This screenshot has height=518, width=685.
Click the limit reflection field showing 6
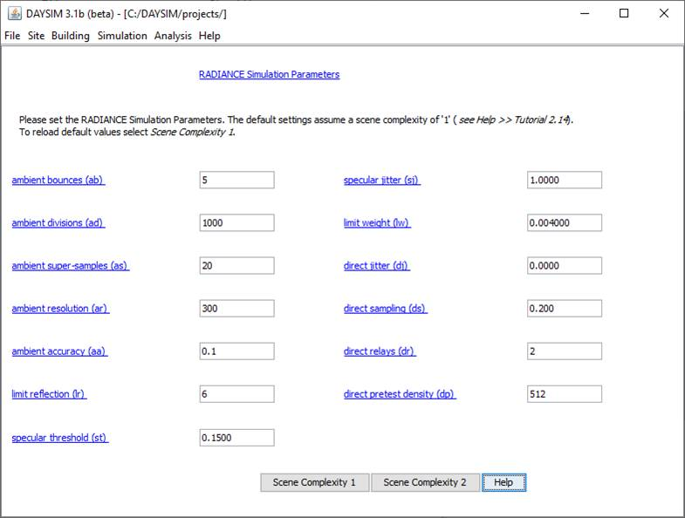236,394
